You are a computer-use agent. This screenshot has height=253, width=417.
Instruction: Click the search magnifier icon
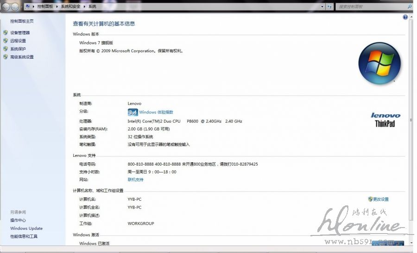[x=409, y=6]
